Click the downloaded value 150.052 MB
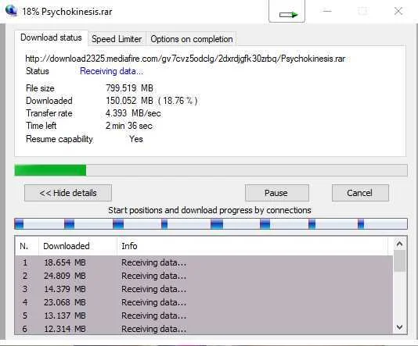Screen dimensions: 418x346 [130, 101]
